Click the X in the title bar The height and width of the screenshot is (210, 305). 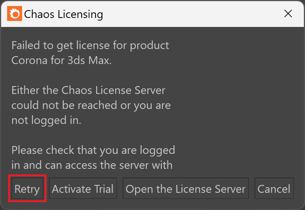pos(288,13)
